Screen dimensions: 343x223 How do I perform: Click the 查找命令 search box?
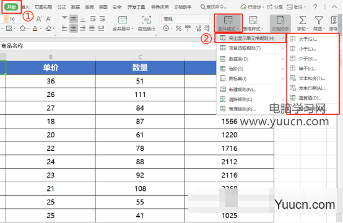pyautogui.click(x=214, y=7)
